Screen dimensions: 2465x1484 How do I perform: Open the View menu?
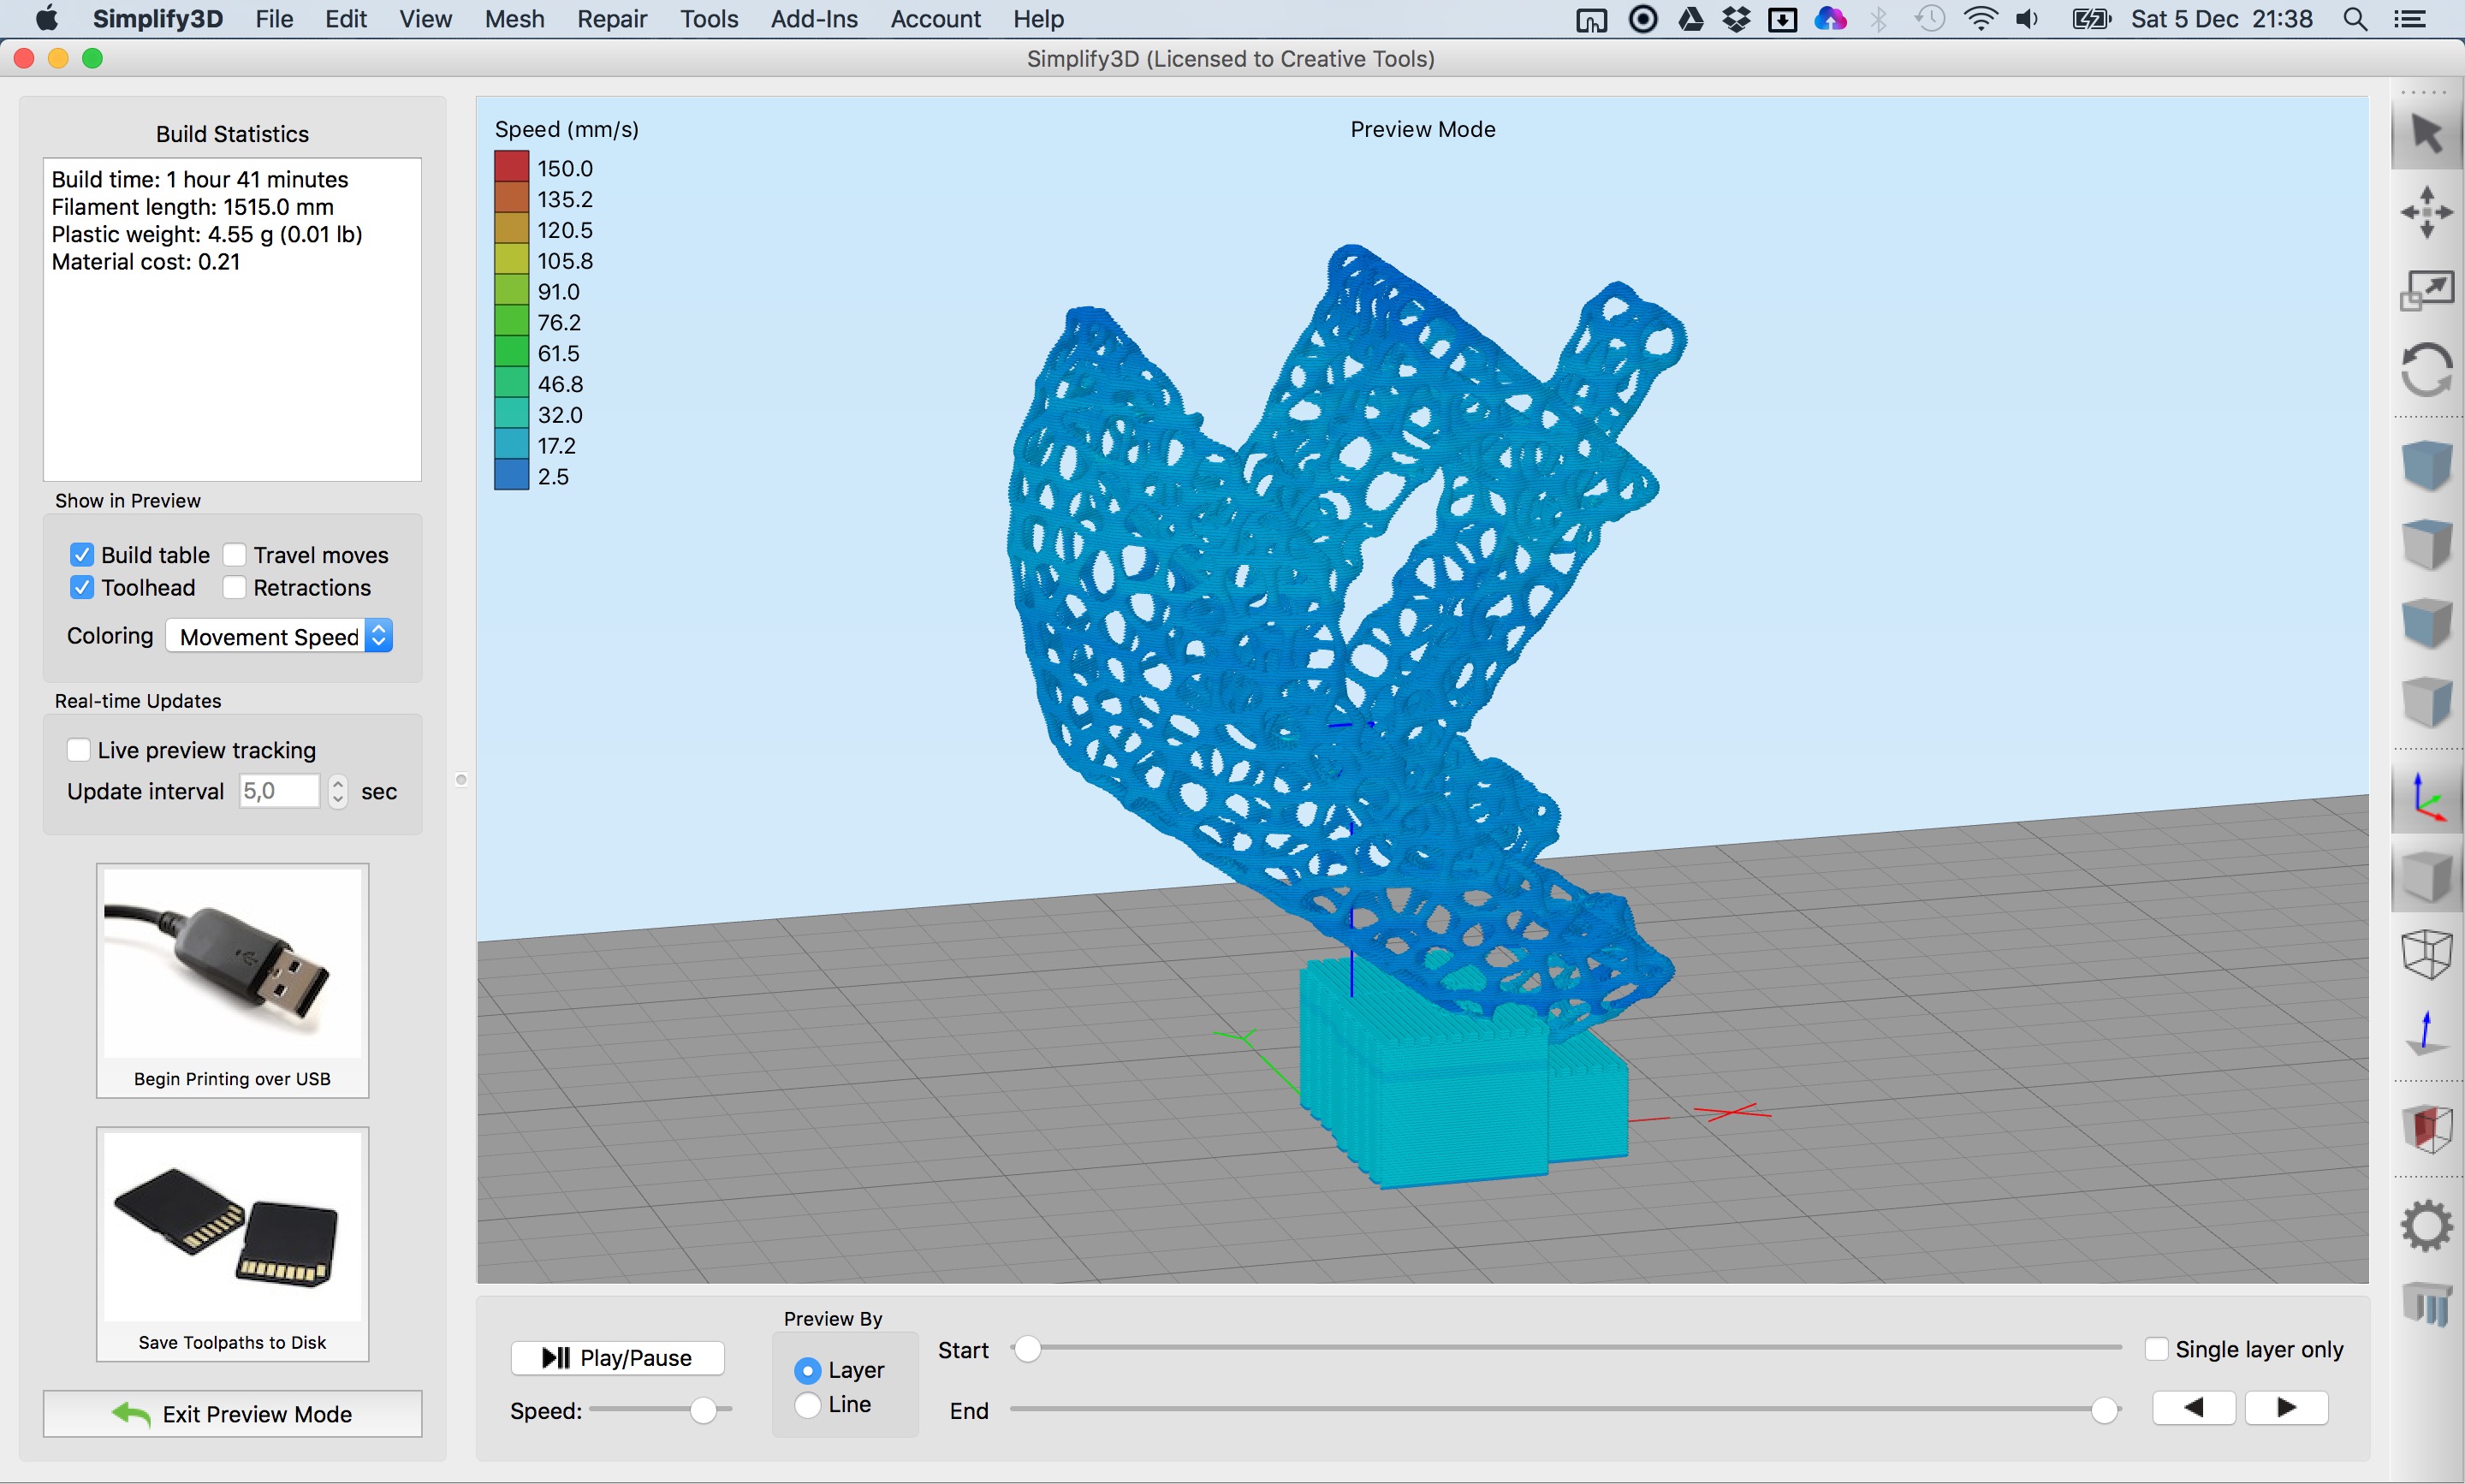pyautogui.click(x=426, y=19)
